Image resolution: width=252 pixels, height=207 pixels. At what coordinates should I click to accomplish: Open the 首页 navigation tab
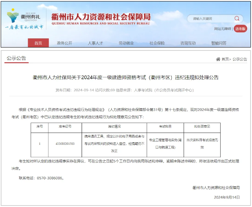pos(38,43)
